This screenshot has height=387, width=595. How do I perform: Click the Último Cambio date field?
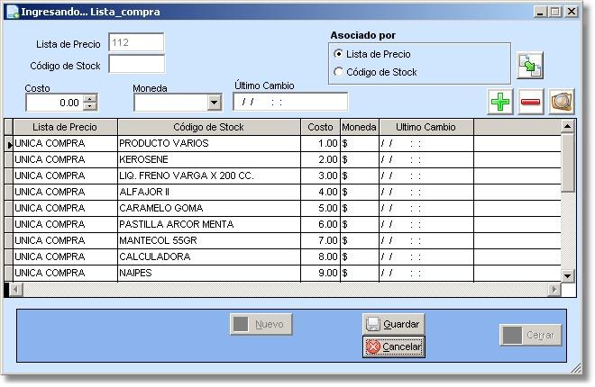tap(289, 102)
